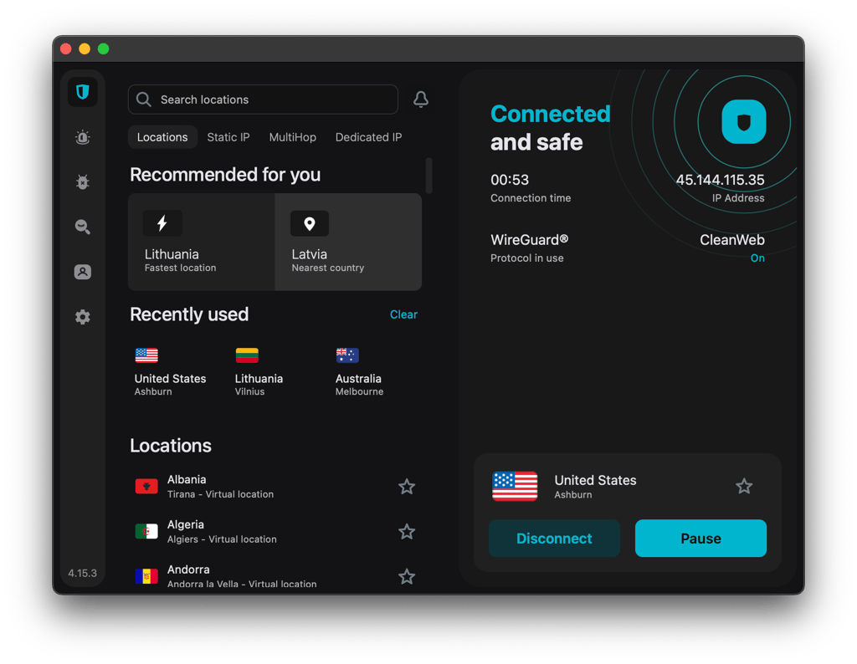Viewport: 857px width, 664px height.
Task: Click the Pause button
Action: click(x=700, y=539)
